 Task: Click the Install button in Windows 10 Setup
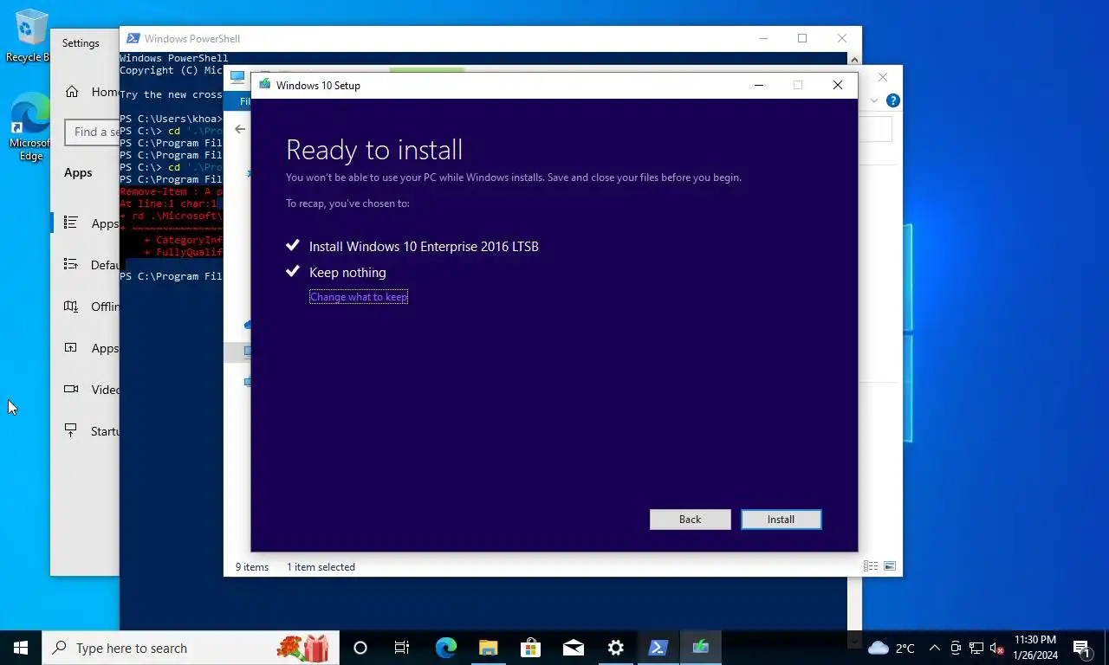pos(781,520)
